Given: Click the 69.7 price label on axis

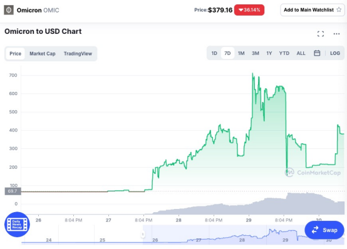Looking at the screenshot, I should (13, 191).
